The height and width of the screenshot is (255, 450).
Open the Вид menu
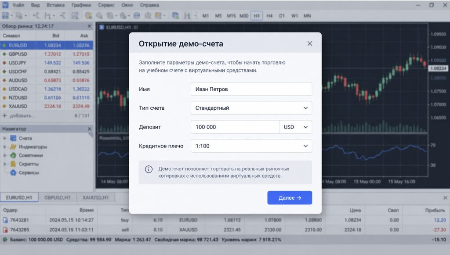point(35,5)
